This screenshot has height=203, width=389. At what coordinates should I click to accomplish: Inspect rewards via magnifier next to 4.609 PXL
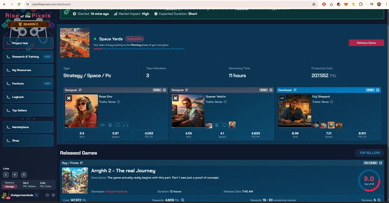tap(182, 200)
